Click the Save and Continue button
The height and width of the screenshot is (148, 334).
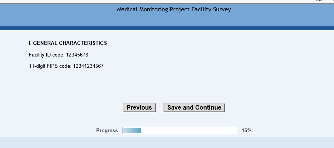pyautogui.click(x=194, y=108)
